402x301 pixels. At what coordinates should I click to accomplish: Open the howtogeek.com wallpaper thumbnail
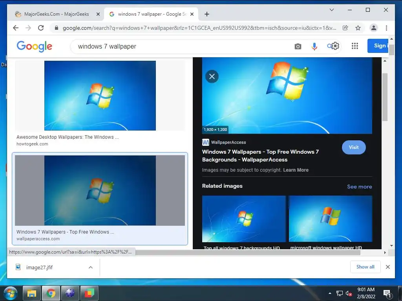(100, 96)
